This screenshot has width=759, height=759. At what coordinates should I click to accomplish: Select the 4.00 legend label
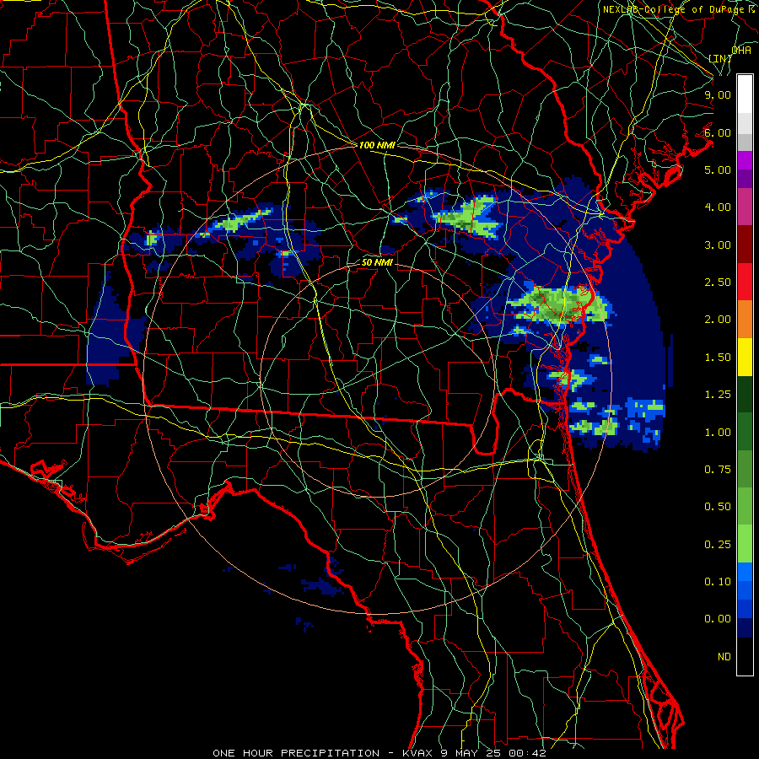[718, 207]
